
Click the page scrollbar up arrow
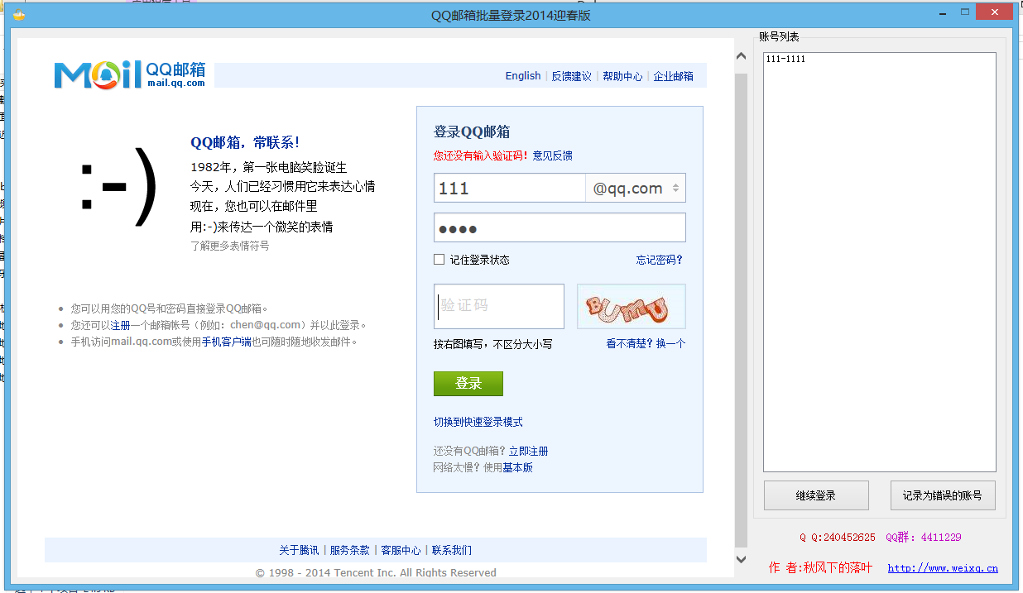tap(741, 55)
